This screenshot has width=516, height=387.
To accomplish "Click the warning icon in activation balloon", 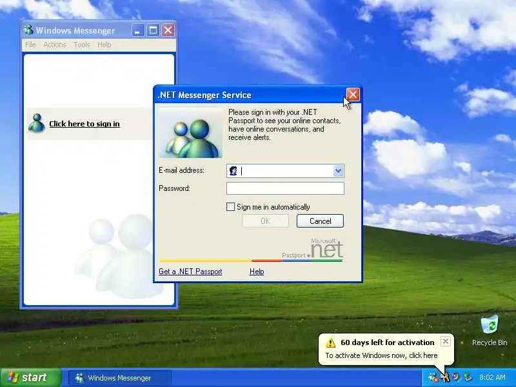I will point(330,342).
